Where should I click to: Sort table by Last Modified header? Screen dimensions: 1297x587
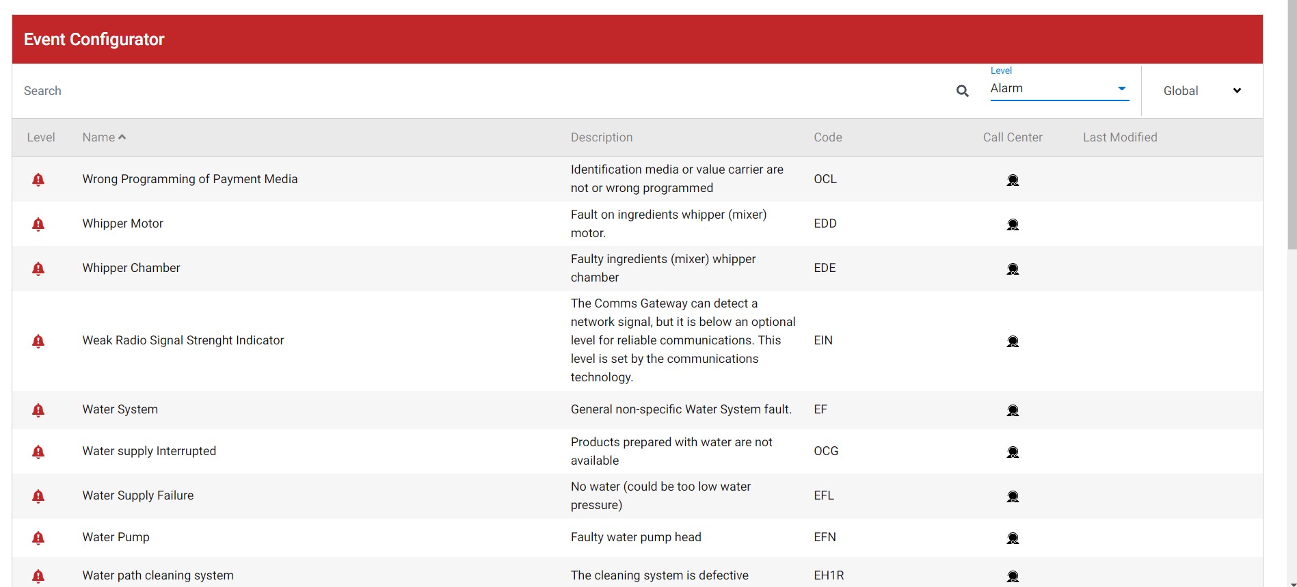[x=1119, y=137]
